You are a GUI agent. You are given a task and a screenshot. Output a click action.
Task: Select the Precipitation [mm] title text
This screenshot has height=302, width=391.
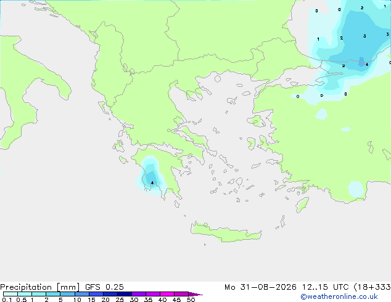pyautogui.click(x=39, y=287)
